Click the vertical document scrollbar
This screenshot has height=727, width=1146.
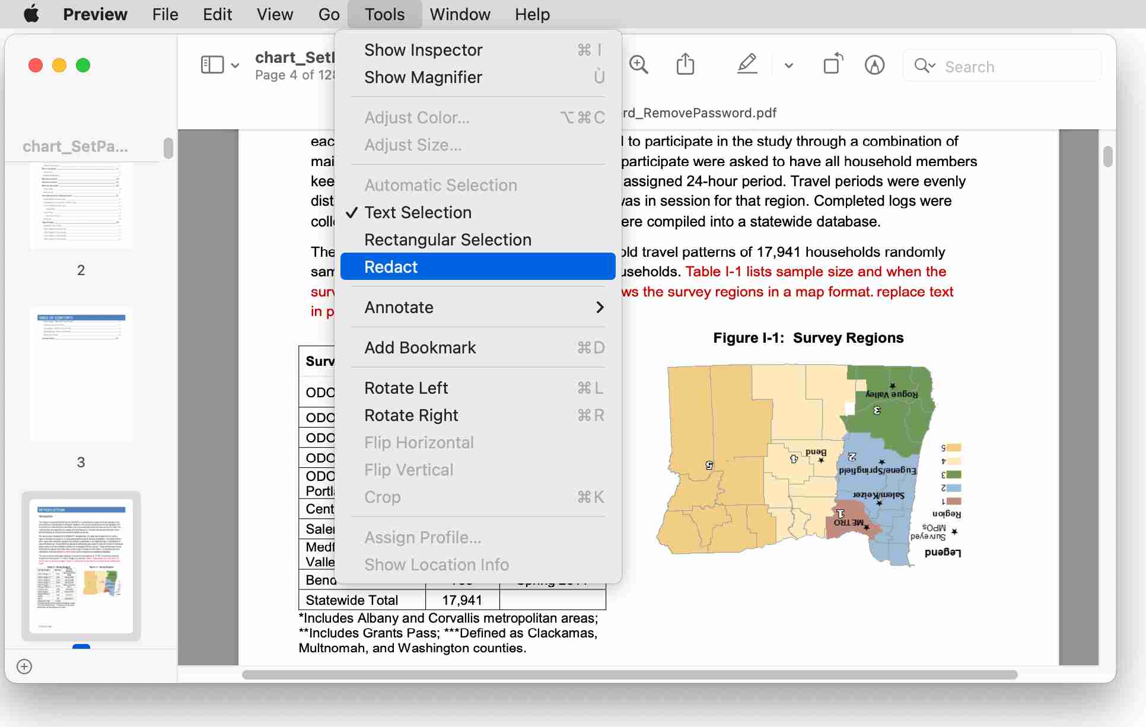pos(1109,157)
